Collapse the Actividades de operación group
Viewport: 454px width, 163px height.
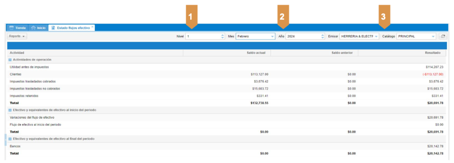[10, 60]
